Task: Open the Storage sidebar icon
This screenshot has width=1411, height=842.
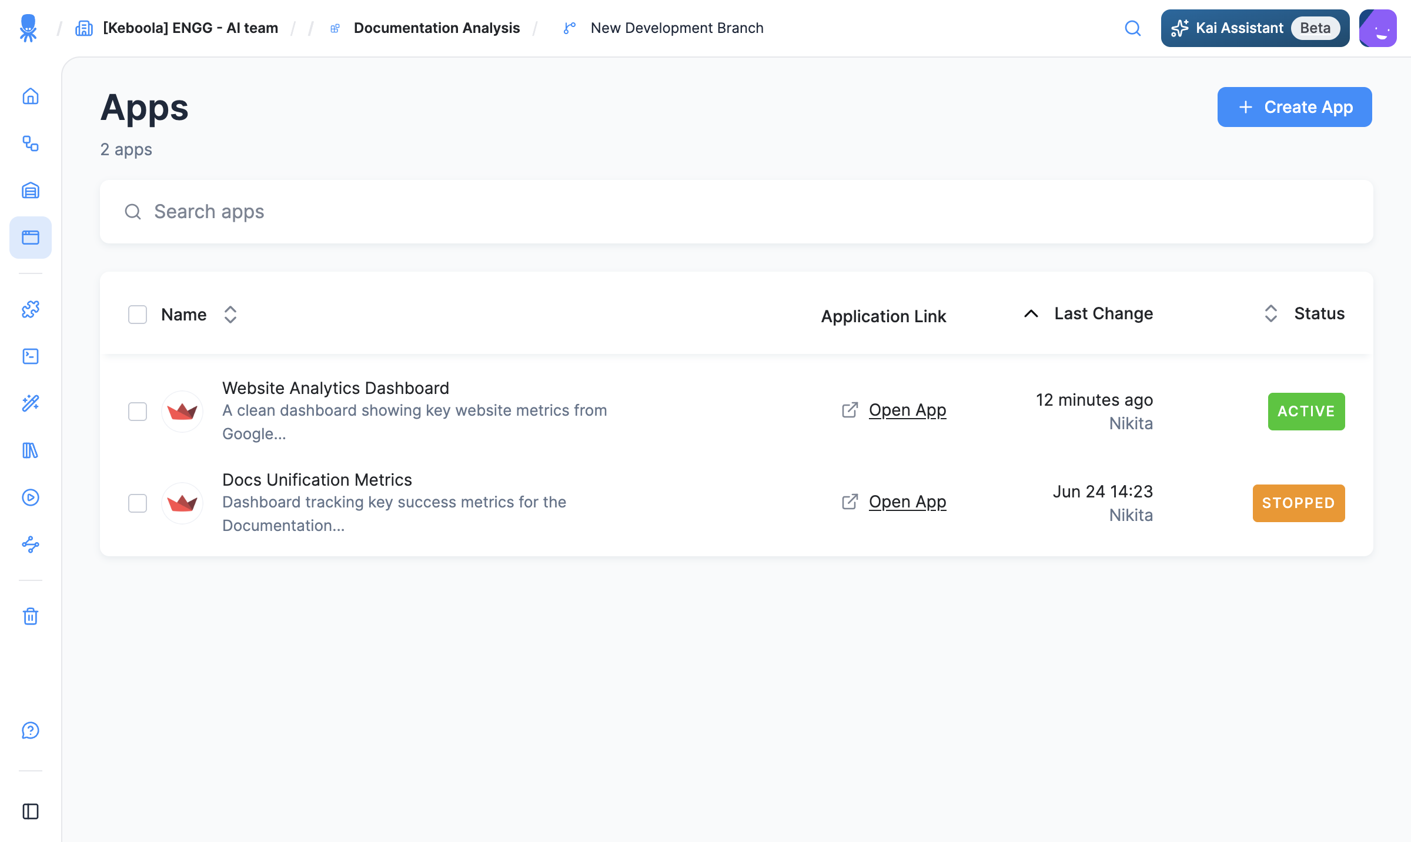Action: tap(31, 191)
